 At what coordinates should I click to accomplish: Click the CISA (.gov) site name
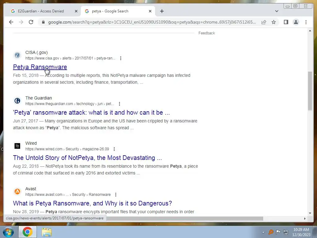tap(37, 52)
